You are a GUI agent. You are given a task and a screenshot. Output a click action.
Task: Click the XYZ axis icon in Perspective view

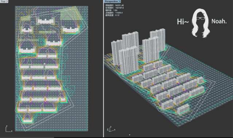pyautogui.click(x=111, y=129)
